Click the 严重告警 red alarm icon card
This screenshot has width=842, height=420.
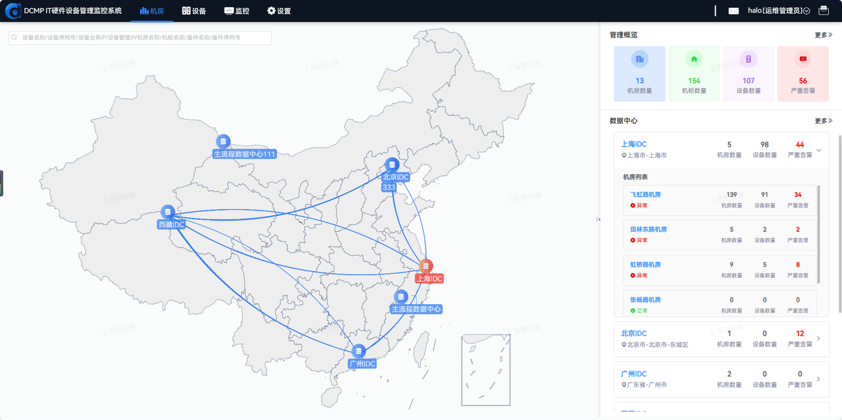[803, 74]
